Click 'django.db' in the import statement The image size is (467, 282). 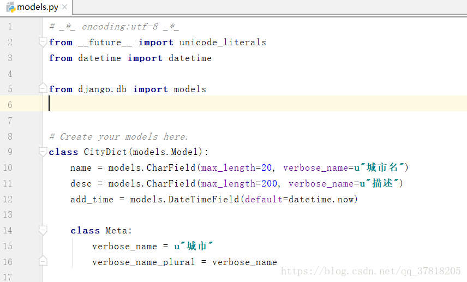pos(102,89)
